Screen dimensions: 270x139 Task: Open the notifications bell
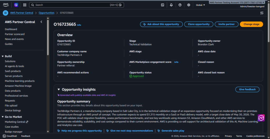[x=171, y=5]
